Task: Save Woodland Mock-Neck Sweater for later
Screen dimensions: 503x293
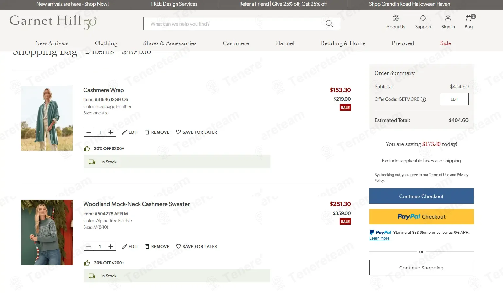Action: 196,247
